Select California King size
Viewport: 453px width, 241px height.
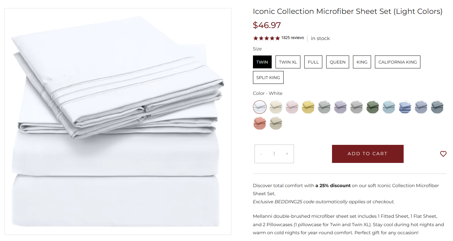(397, 62)
